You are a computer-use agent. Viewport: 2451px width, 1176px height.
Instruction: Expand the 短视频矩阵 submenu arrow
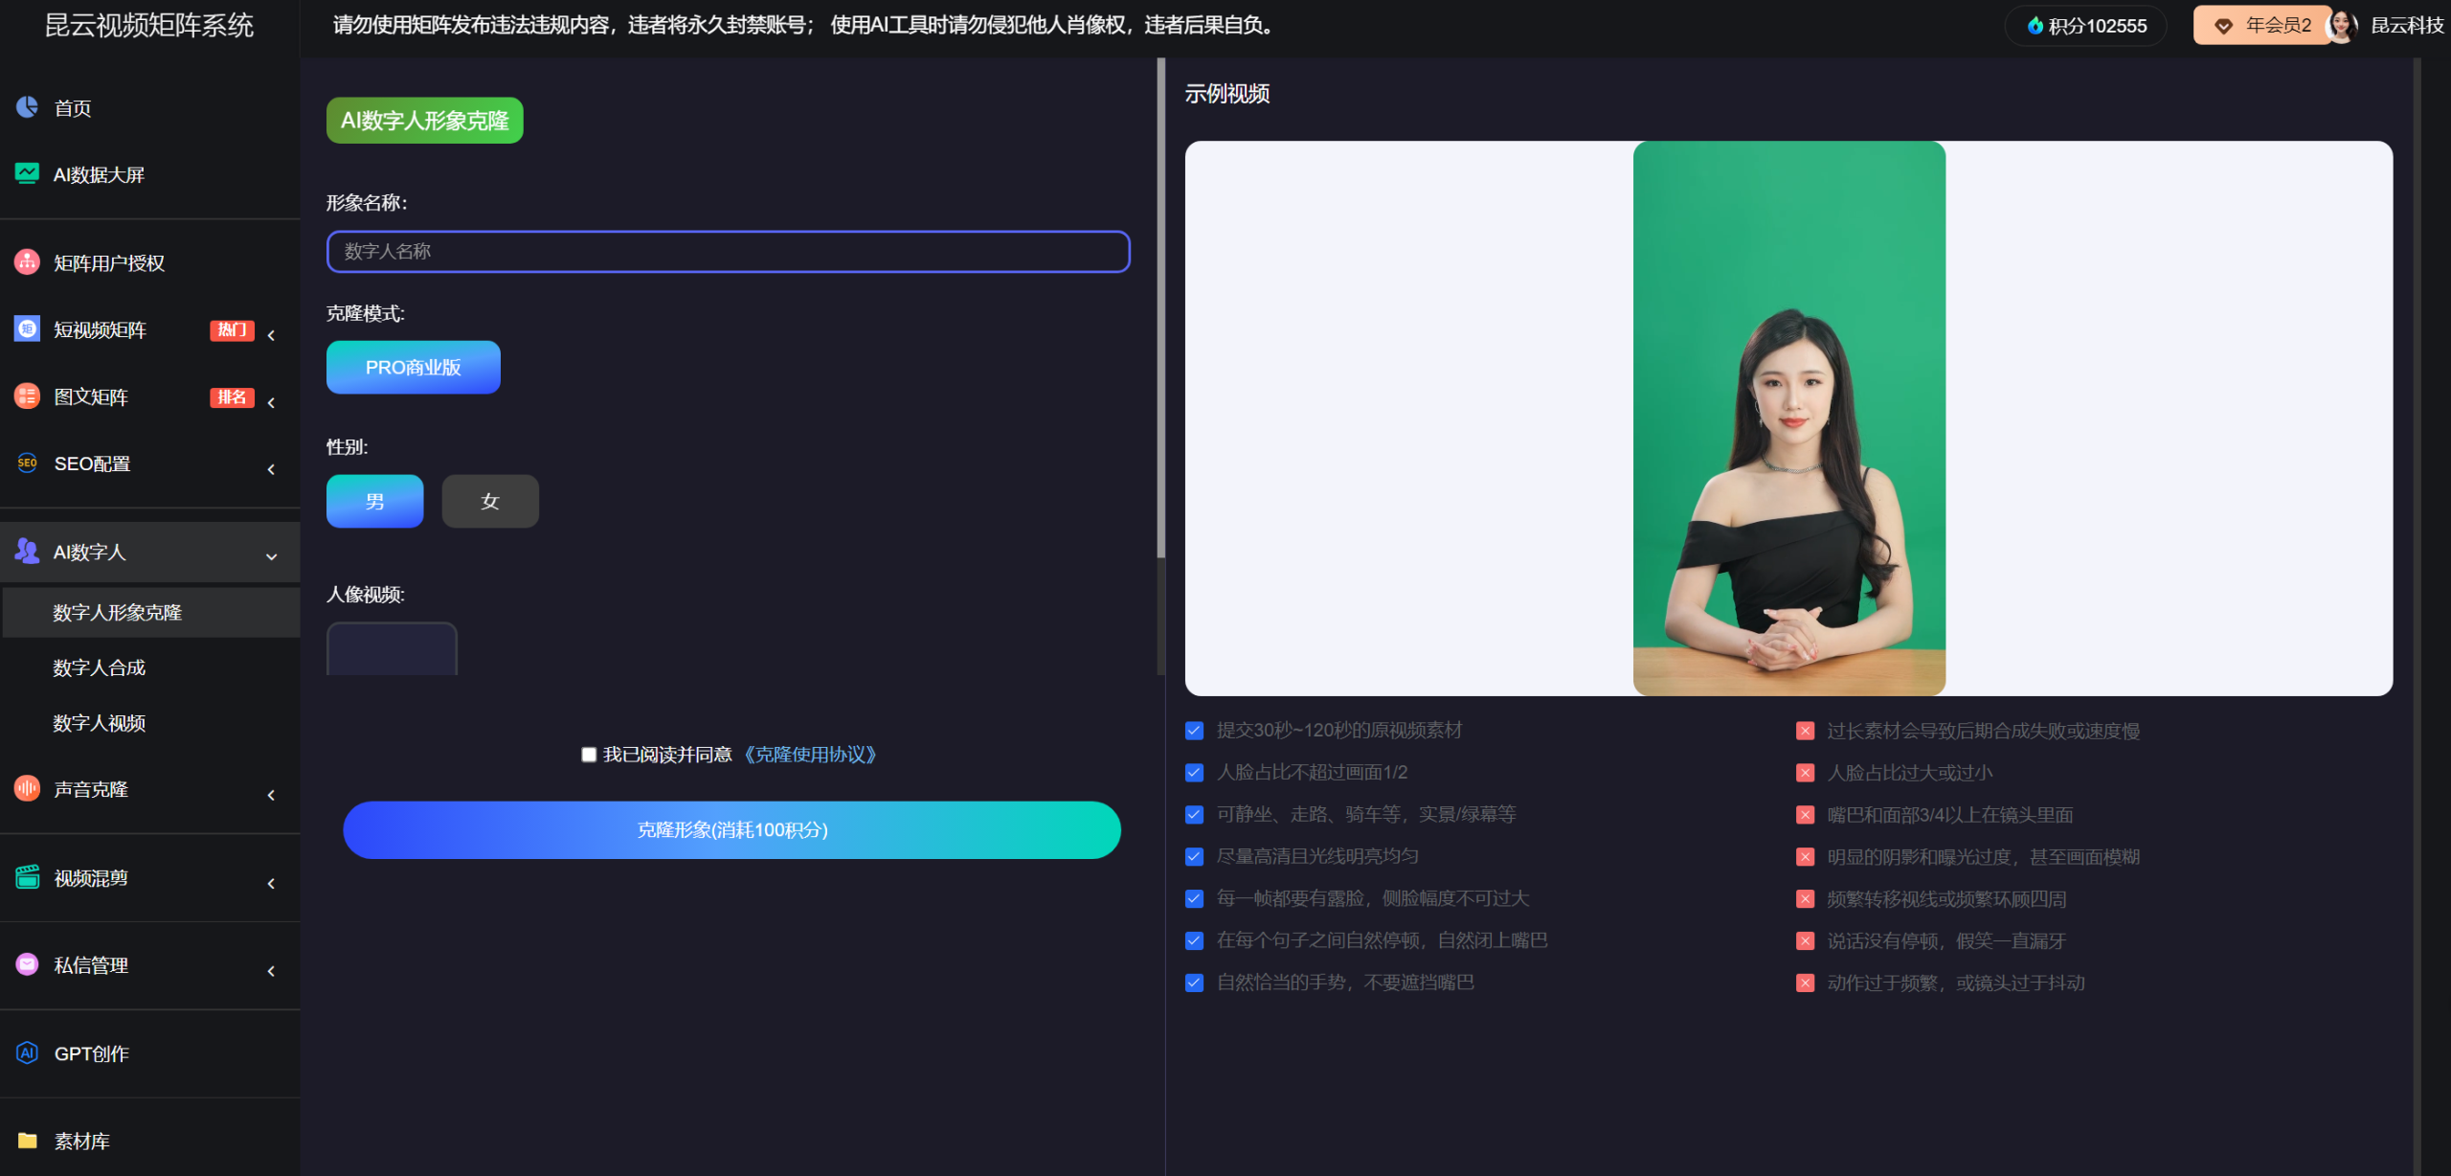click(x=271, y=335)
